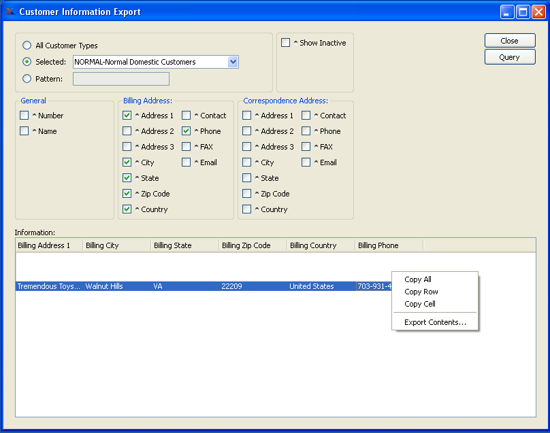Screen dimensions: 550x433
Task: Uncheck Billing Address 1 checkbox
Action: click(x=127, y=116)
